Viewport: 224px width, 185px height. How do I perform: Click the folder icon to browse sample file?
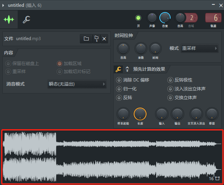tap(86, 39)
